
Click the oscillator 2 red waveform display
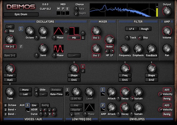pos(58,49)
